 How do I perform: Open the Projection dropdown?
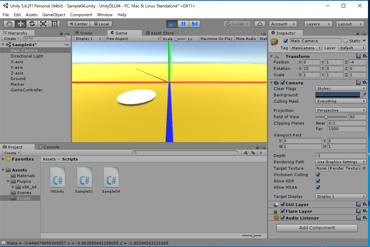click(340, 110)
